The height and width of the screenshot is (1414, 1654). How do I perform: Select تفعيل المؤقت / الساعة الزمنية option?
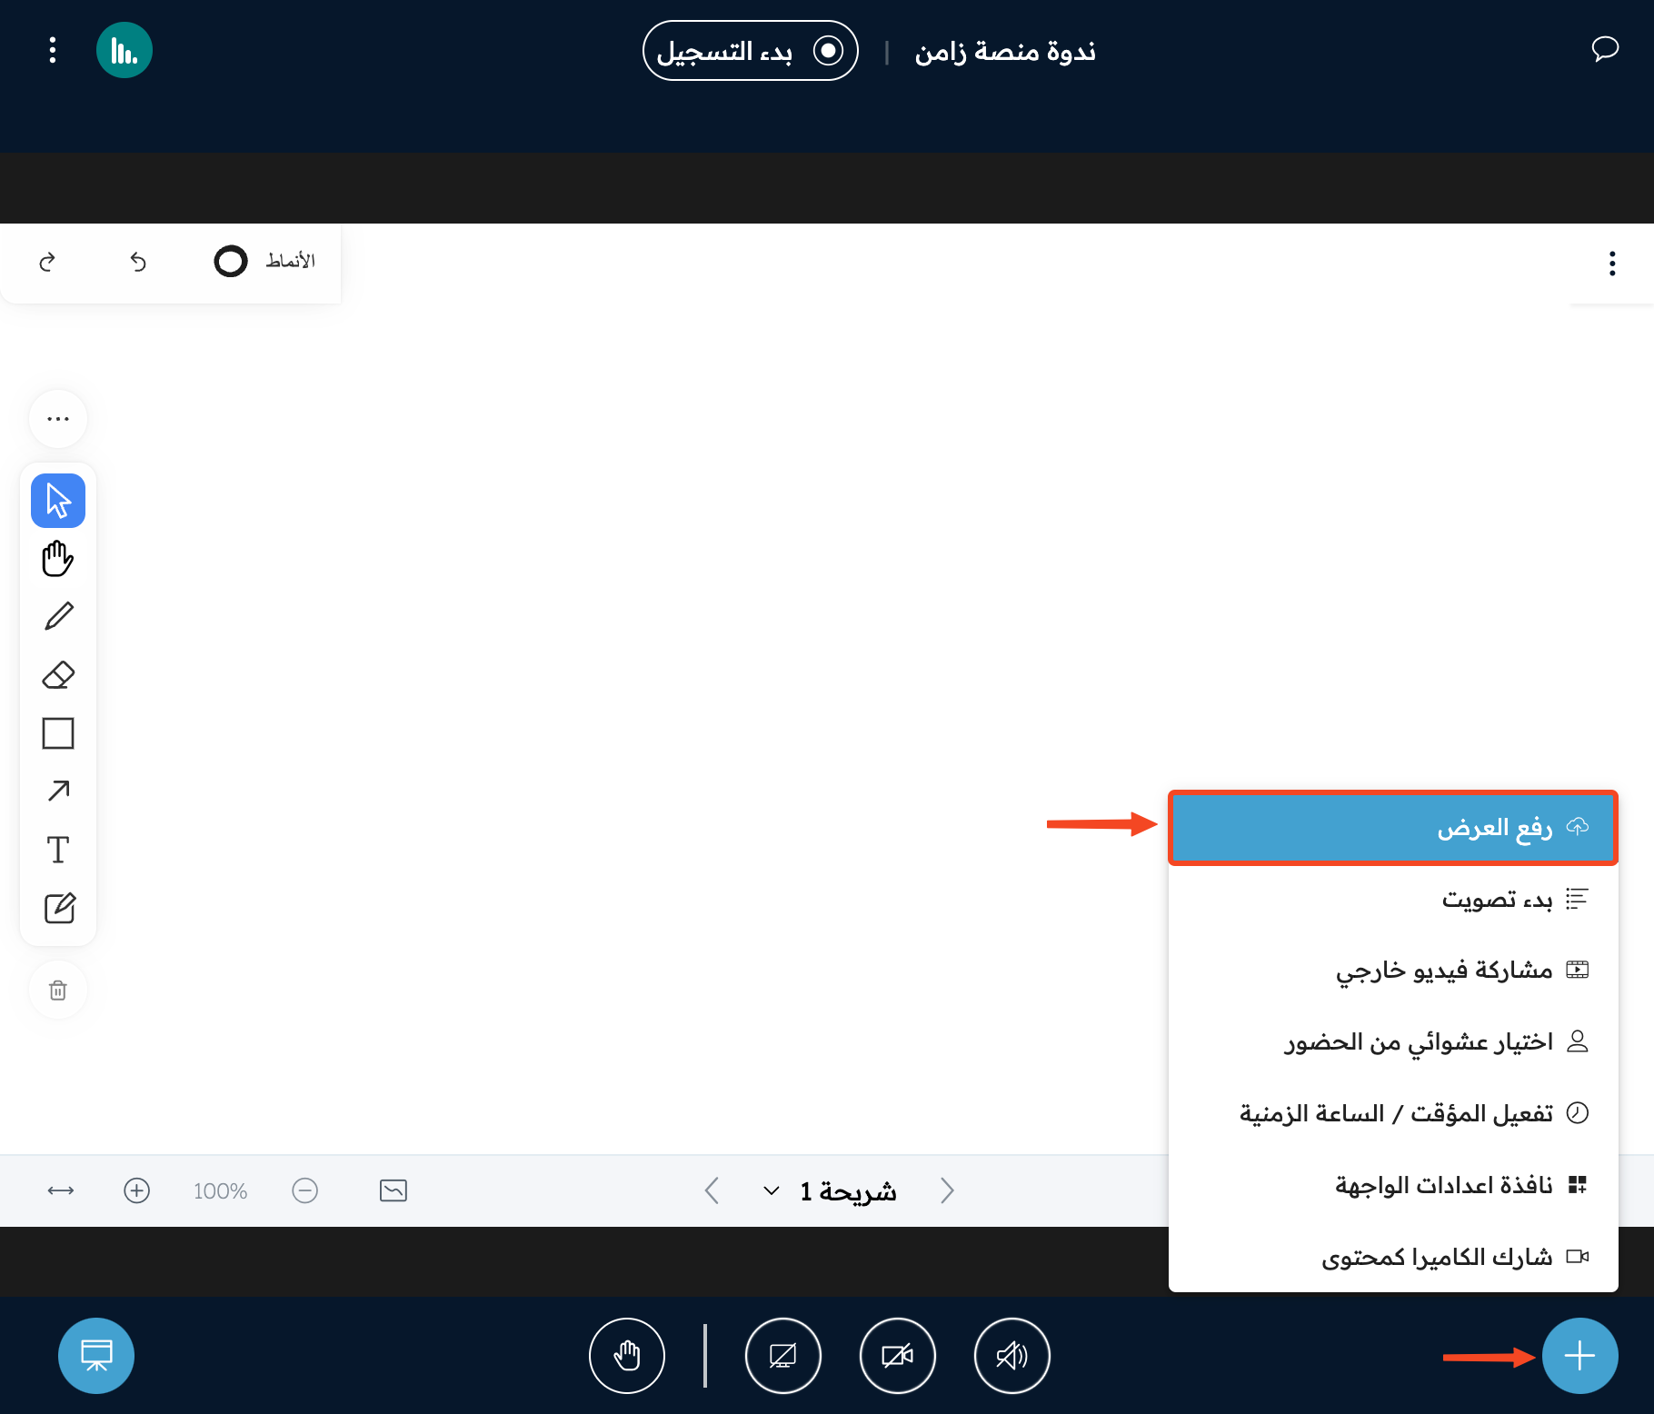(x=1393, y=1113)
